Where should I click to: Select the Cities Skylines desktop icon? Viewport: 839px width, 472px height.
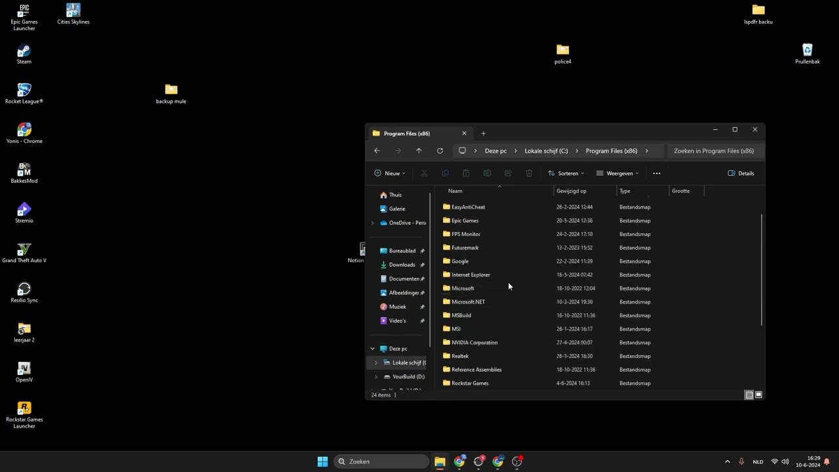coord(73,14)
